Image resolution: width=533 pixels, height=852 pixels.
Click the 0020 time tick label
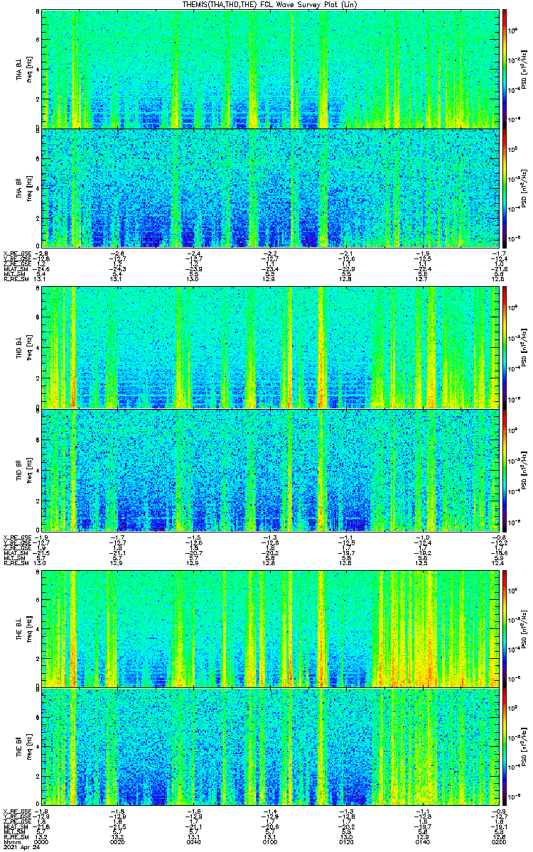pyautogui.click(x=117, y=841)
